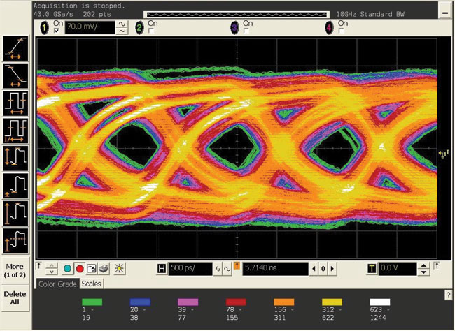Adjust display intensity via sun icon

pos(119,268)
